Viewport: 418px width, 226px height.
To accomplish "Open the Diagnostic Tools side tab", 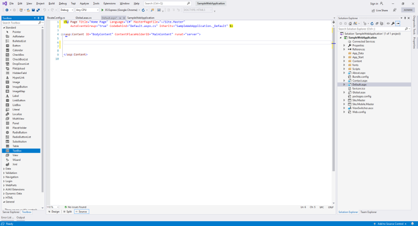I will 414,25.
